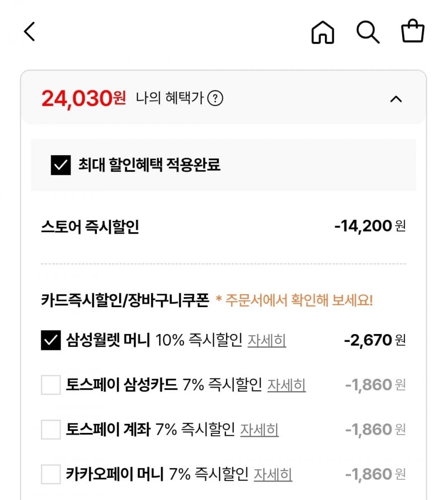Tap the help question mark icon
Viewport: 447px width, 500px height.
[x=215, y=98]
